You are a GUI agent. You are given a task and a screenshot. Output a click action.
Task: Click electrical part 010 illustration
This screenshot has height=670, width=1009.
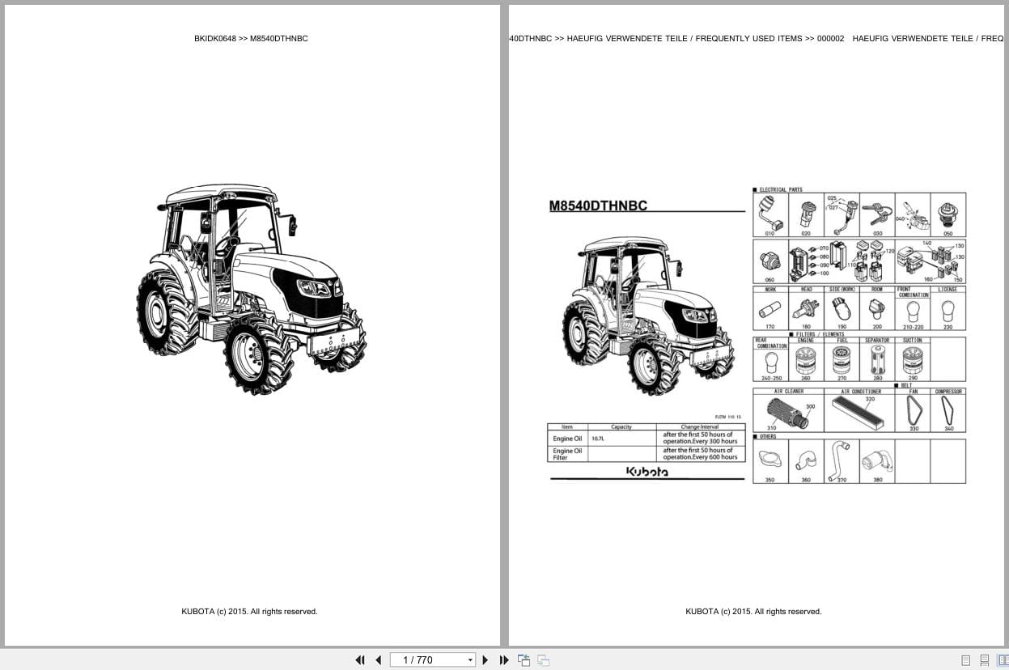point(770,214)
